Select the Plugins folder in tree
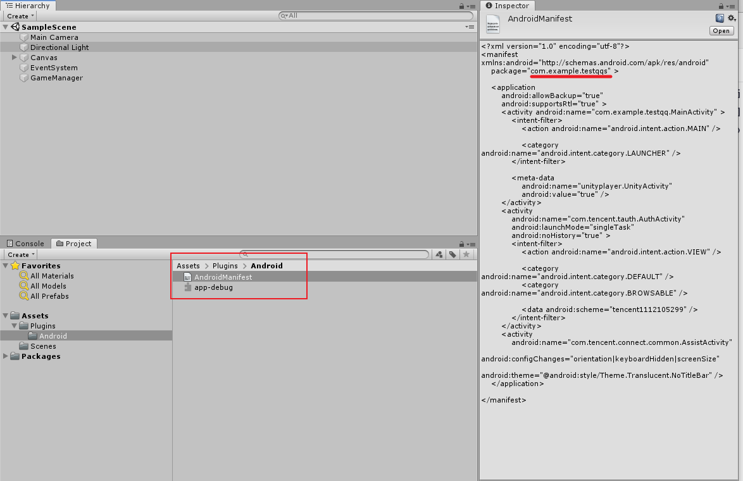Image resolution: width=743 pixels, height=481 pixels. [43, 326]
